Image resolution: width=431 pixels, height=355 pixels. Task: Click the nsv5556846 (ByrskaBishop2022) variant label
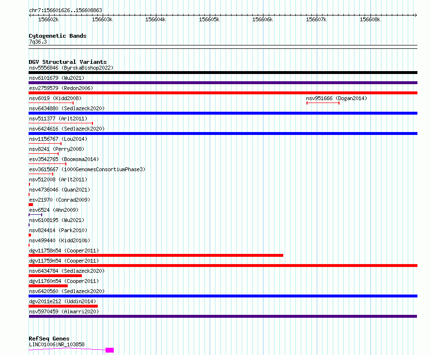71,68
